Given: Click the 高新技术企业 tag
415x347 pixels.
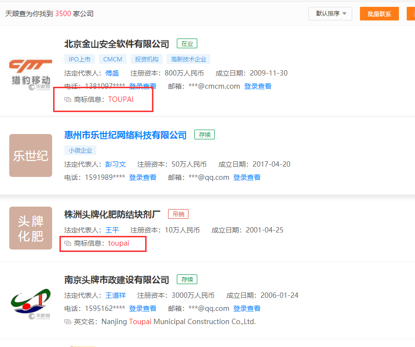Looking at the screenshot, I should (189, 59).
